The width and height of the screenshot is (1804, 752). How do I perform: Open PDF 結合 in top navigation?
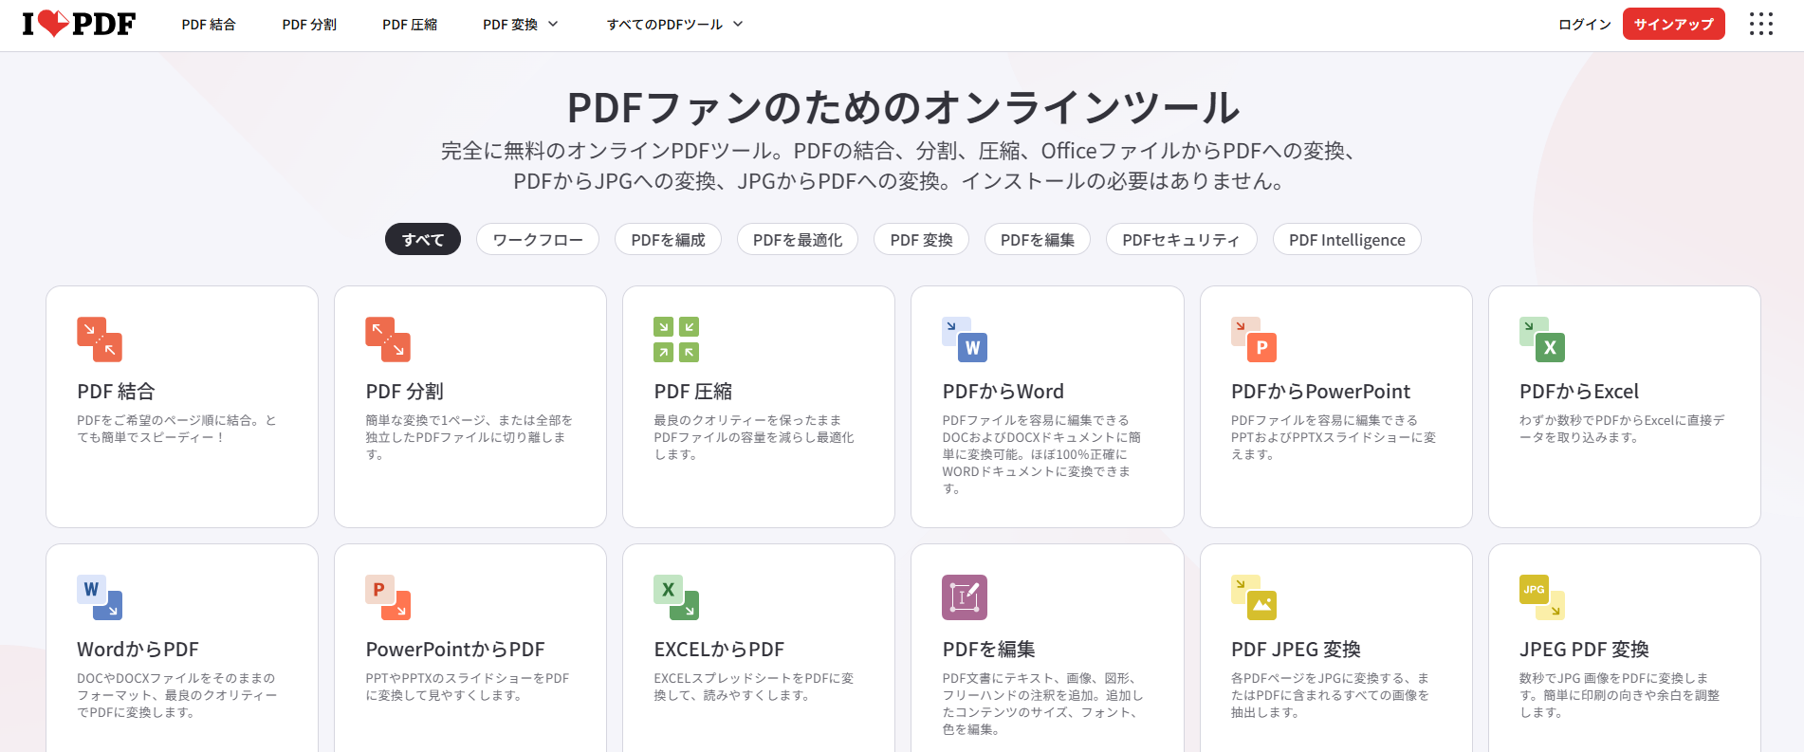[209, 25]
